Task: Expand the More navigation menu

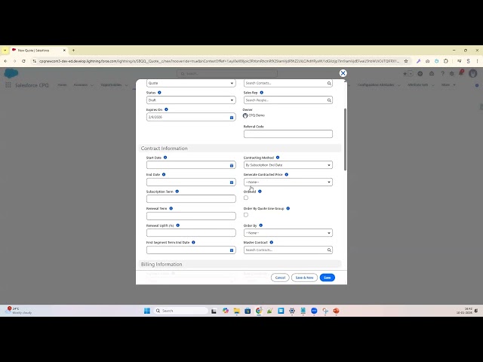Action: [x=448, y=84]
